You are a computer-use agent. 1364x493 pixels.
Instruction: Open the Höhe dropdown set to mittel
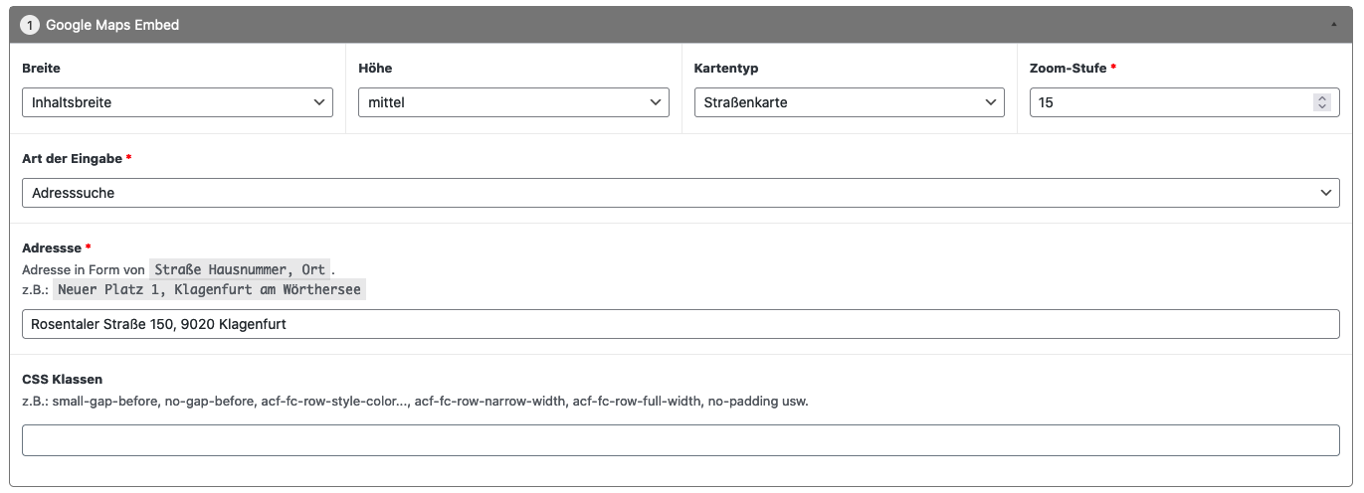pos(513,102)
